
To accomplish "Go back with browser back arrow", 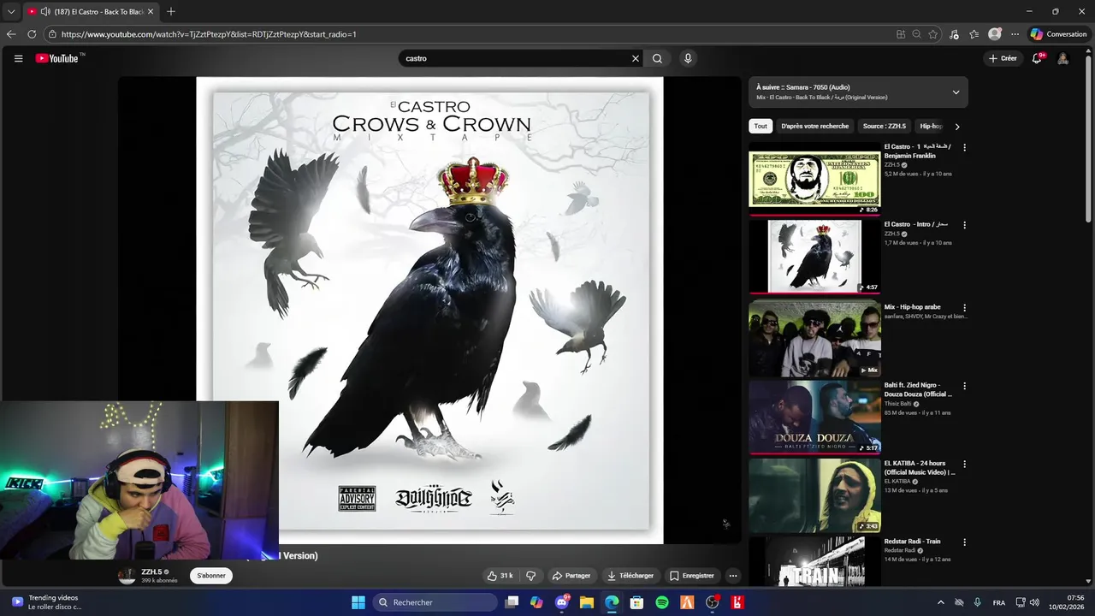I will pyautogui.click(x=11, y=34).
